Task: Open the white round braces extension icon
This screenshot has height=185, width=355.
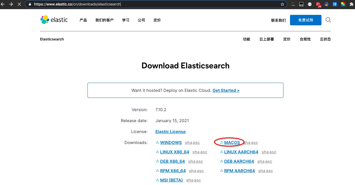Action: (x=310, y=4)
